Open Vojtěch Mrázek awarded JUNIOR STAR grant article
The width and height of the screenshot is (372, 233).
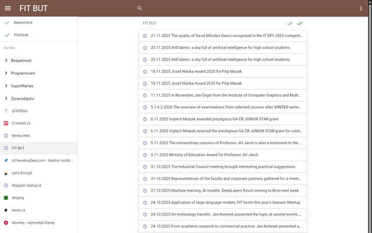[223, 119]
